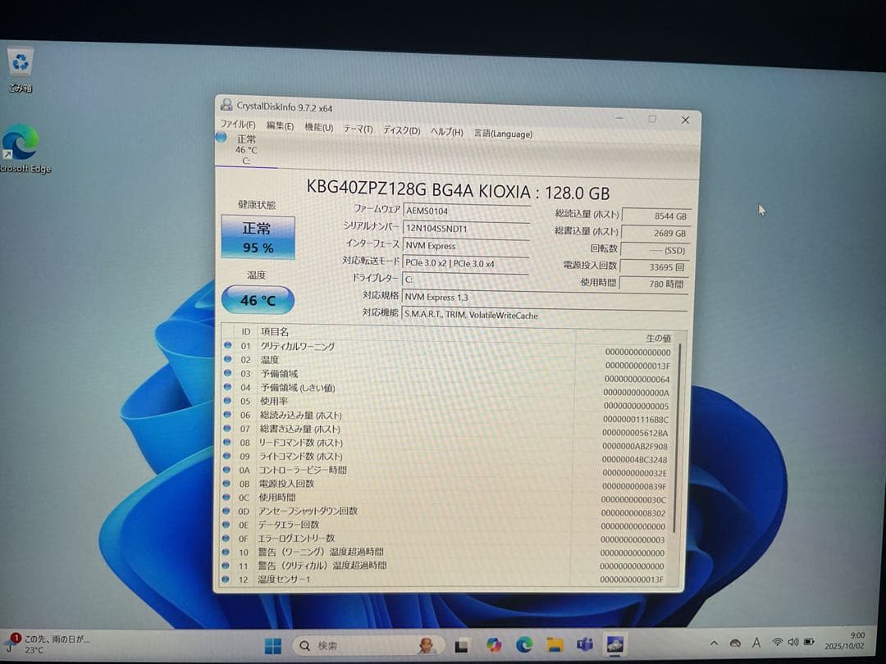The width and height of the screenshot is (886, 664).
Task: Click the firmware field AEMS0104
Action: pyautogui.click(x=466, y=211)
